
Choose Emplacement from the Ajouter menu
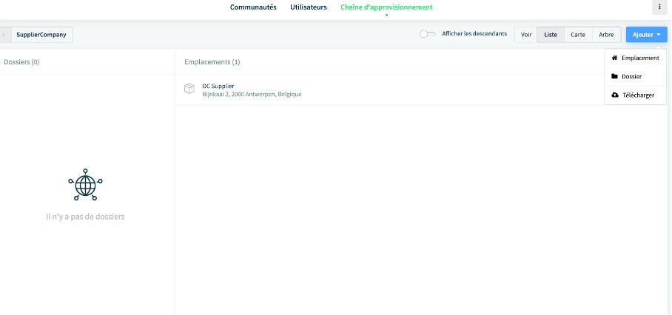click(x=636, y=58)
